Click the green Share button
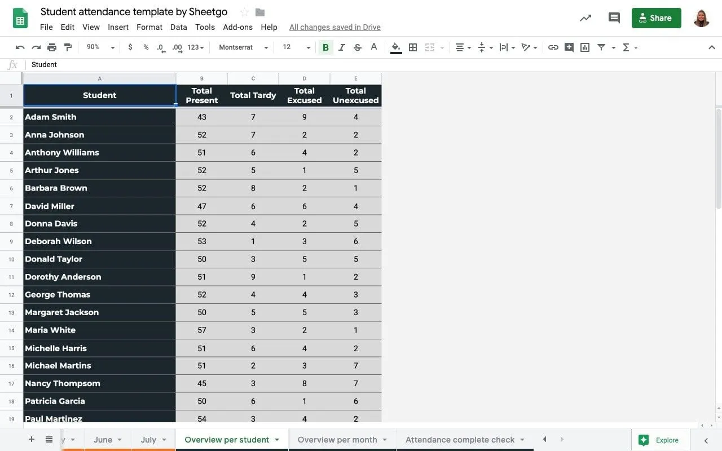The image size is (722, 451). [x=656, y=18]
